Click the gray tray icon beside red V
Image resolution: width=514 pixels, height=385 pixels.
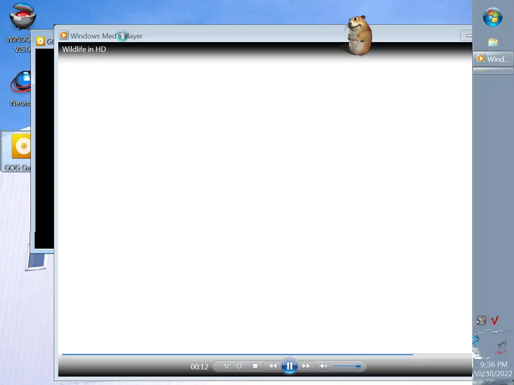click(481, 320)
